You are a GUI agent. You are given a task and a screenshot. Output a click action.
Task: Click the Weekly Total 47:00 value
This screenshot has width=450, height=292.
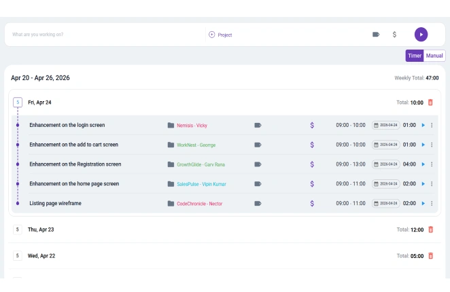(x=432, y=78)
